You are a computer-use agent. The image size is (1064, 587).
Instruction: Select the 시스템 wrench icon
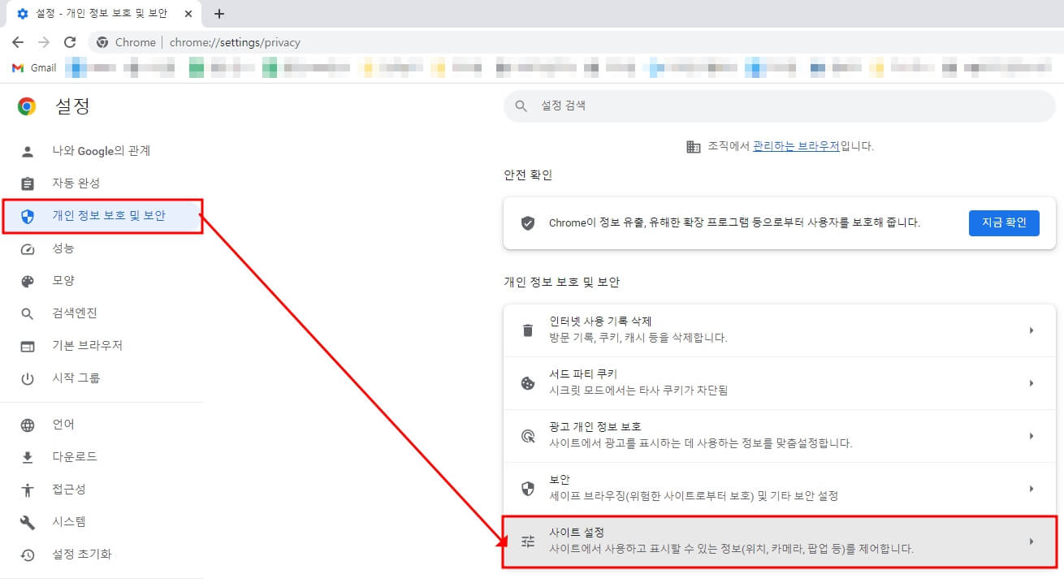click(x=29, y=521)
